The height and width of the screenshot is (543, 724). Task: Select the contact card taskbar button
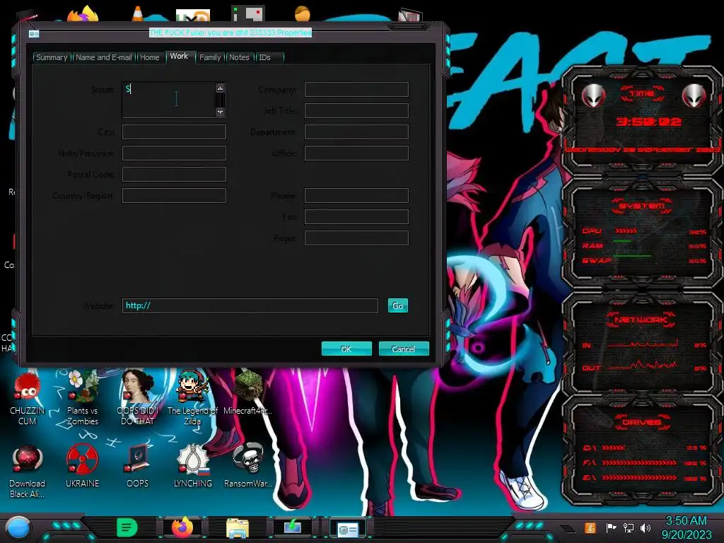point(347,529)
